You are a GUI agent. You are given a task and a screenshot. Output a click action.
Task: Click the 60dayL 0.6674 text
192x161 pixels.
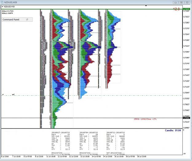pyautogui.click(x=7, y=13)
